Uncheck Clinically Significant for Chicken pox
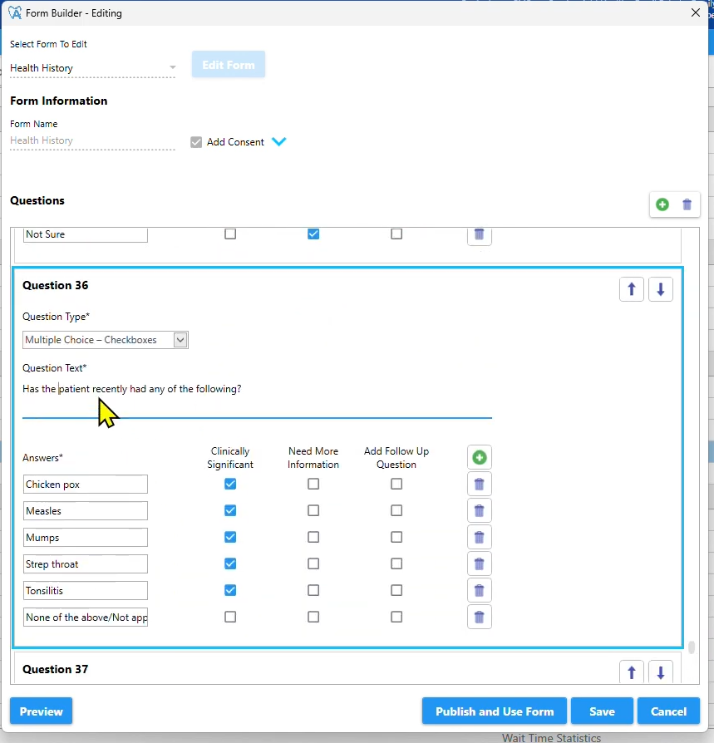This screenshot has height=743, width=714. (x=230, y=484)
